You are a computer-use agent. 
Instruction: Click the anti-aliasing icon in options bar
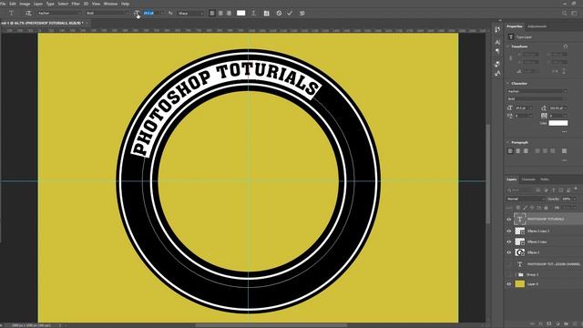tap(170, 13)
